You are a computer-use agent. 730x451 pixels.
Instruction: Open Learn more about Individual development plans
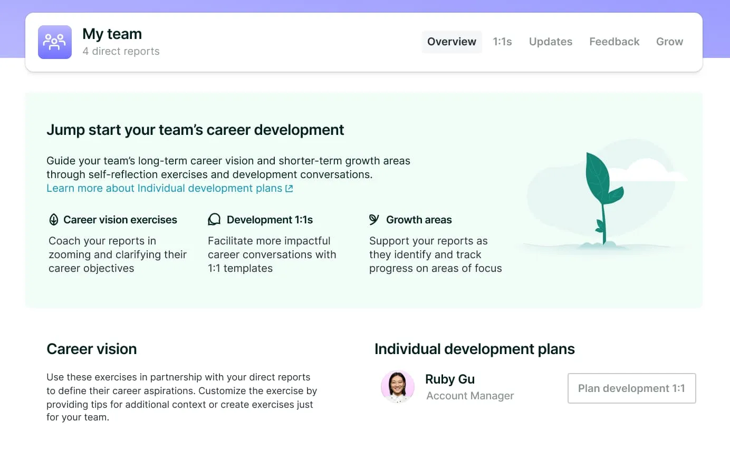pos(164,189)
